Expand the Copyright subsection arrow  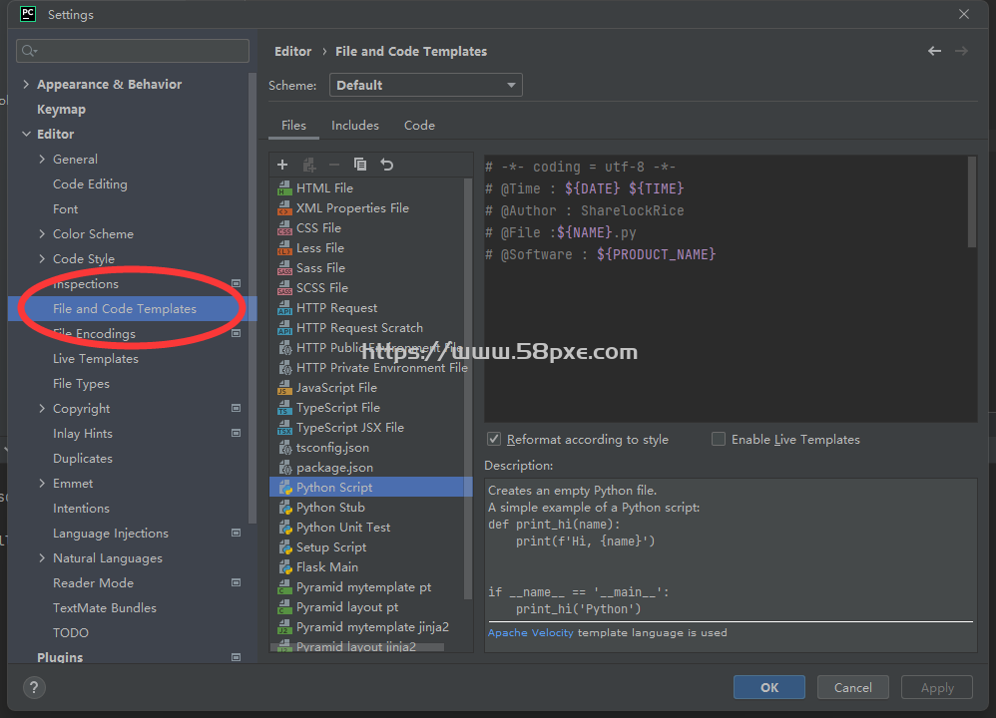pyautogui.click(x=42, y=408)
